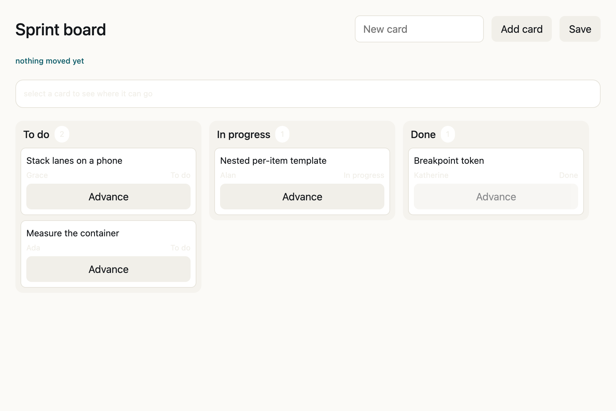The image size is (616, 411).
Task: Click the Done lane count badge
Action: [x=448, y=134]
